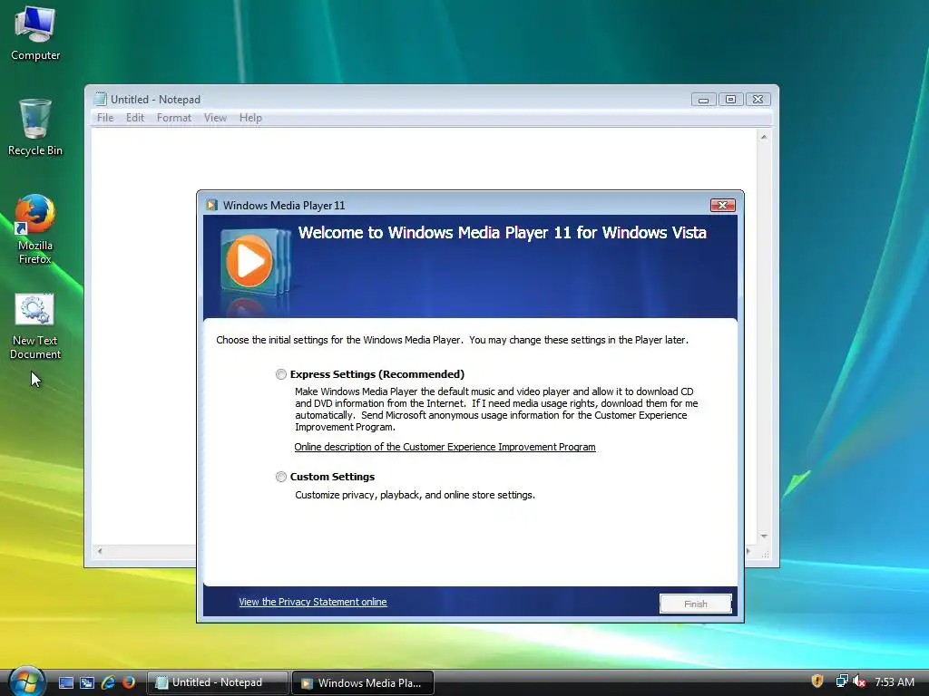The height and width of the screenshot is (696, 929).
Task: Select Express Settings (Recommended) radio button
Action: coord(281,374)
